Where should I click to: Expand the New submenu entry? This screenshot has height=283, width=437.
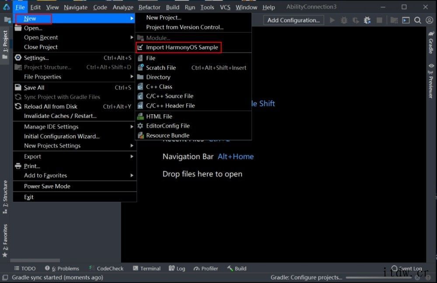[x=75, y=18]
